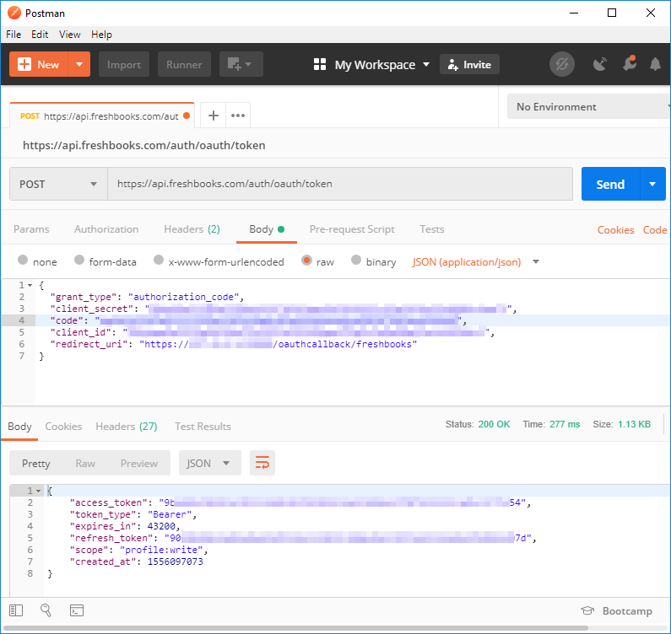Click the Bootcamp graduation cap icon
671x634 pixels.
coord(587,610)
